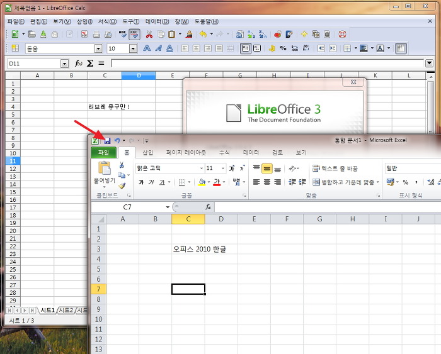Click the Navigator star icon in LibreOffice
Image resolution: width=441 pixels, height=354 pixels.
point(304,34)
